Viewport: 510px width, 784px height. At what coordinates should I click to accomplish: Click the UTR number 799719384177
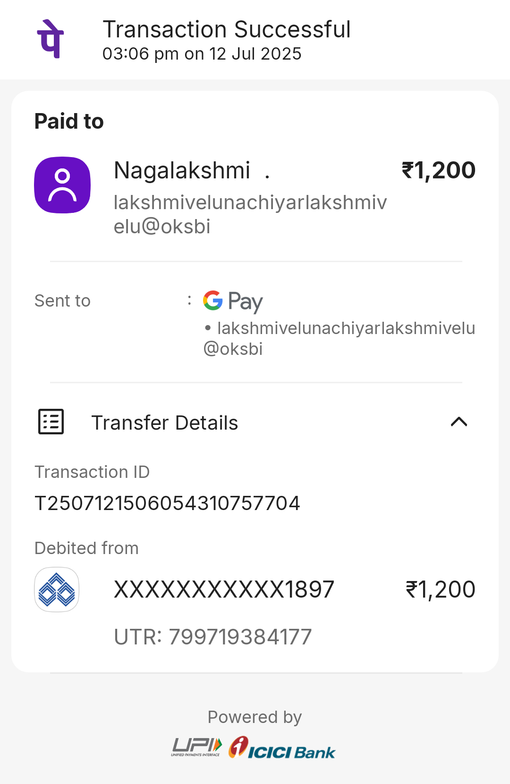click(240, 637)
